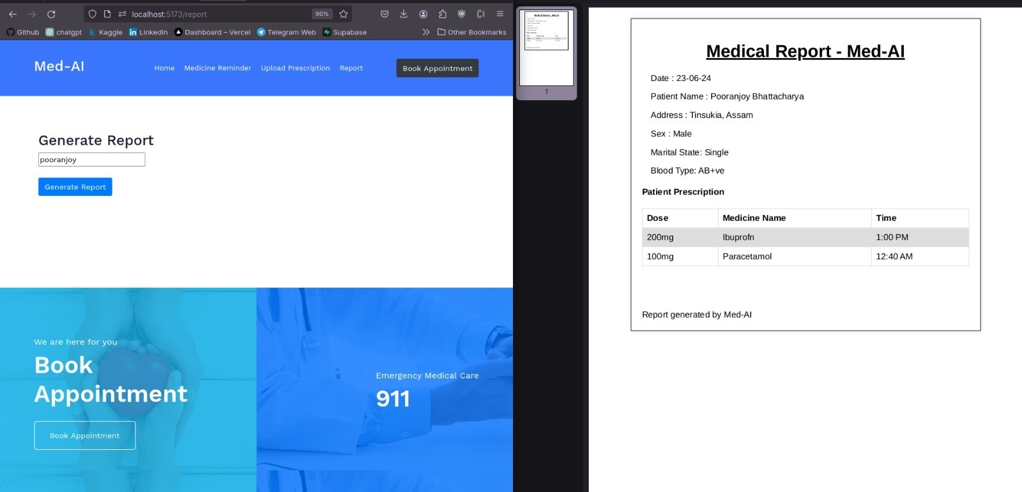The image size is (1022, 492).
Task: Open the browser downloads panel
Action: 404,14
